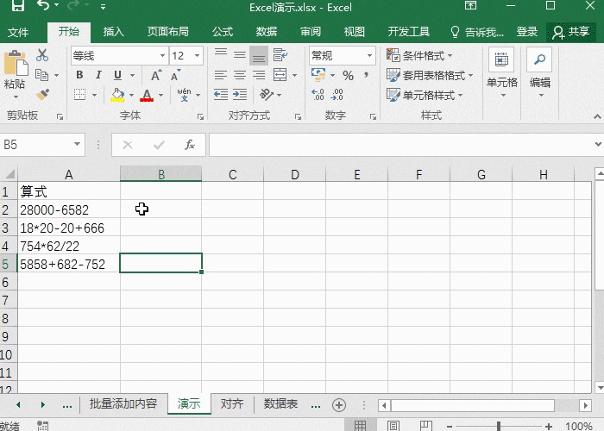Select the Format Painter brush
Screen dimensions: 604x431
pyautogui.click(x=42, y=94)
